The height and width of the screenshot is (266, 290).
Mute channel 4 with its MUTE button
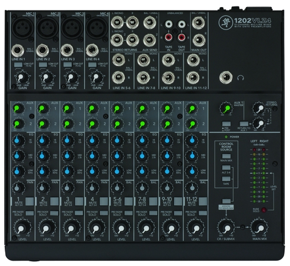pyautogui.click(x=104, y=201)
